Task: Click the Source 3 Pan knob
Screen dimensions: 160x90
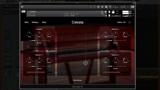Action: pos(115,59)
